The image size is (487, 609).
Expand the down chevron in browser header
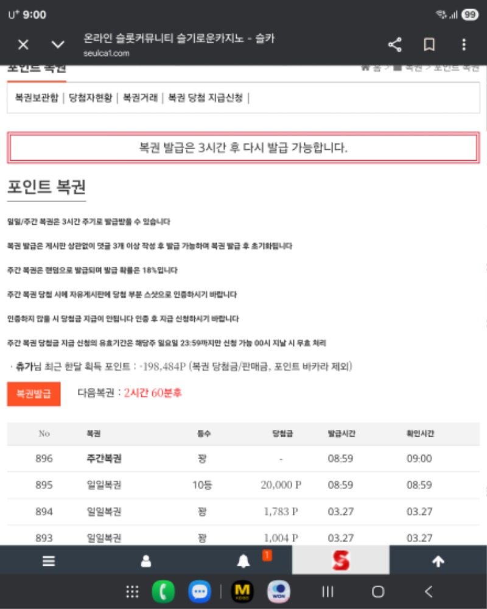tap(58, 44)
